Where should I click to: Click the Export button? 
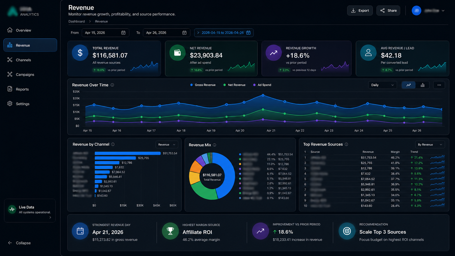tap(360, 11)
